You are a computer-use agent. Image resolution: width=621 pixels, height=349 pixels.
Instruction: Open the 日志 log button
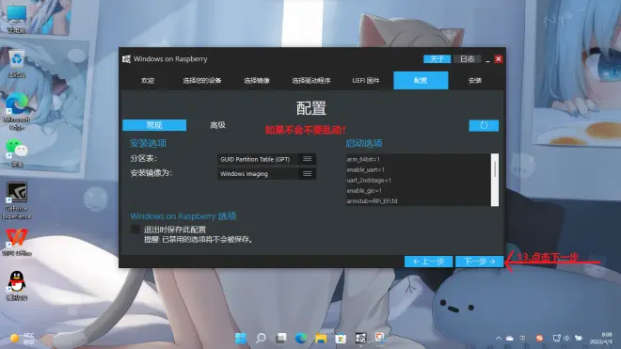pyautogui.click(x=467, y=59)
